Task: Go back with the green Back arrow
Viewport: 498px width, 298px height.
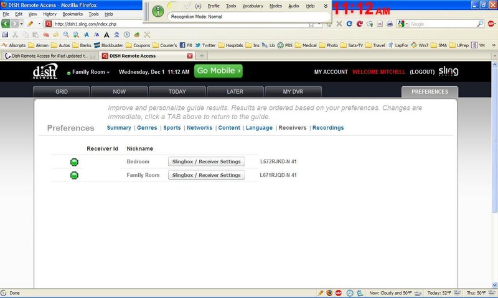Action: [6, 24]
